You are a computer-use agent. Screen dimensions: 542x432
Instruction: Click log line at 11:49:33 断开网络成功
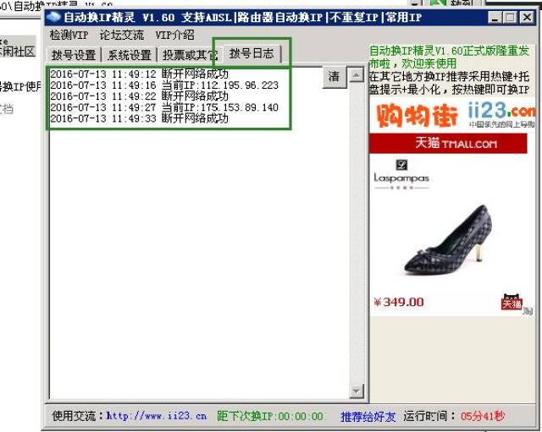[139, 118]
